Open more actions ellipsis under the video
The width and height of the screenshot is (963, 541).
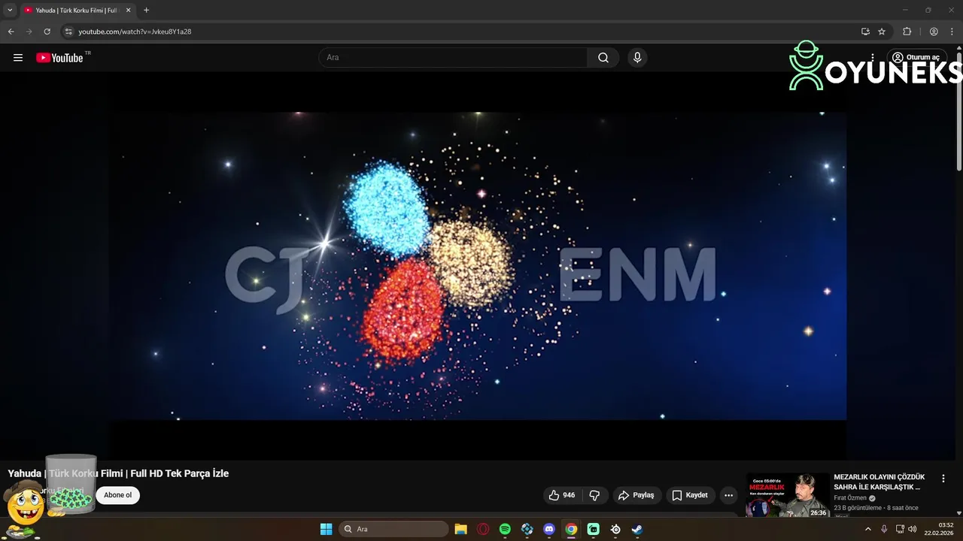pos(728,495)
